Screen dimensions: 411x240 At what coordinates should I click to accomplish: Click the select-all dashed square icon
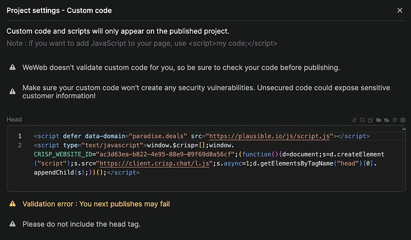point(370,120)
